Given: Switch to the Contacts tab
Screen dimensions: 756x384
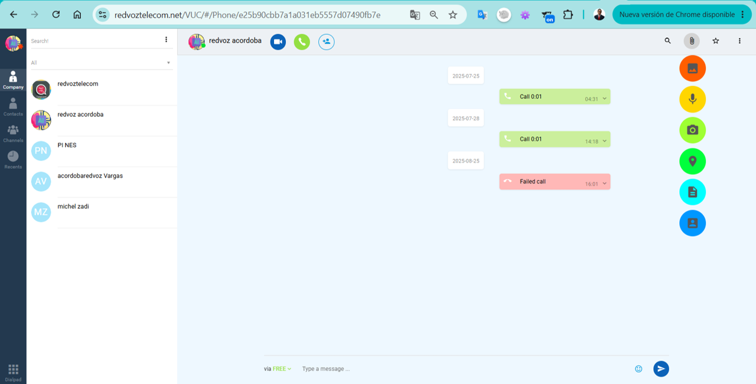Looking at the screenshot, I should 13,107.
